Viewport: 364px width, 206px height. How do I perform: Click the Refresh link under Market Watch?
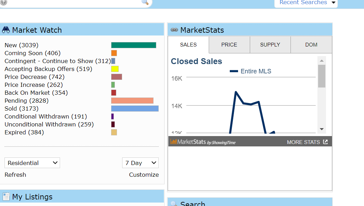click(x=15, y=175)
